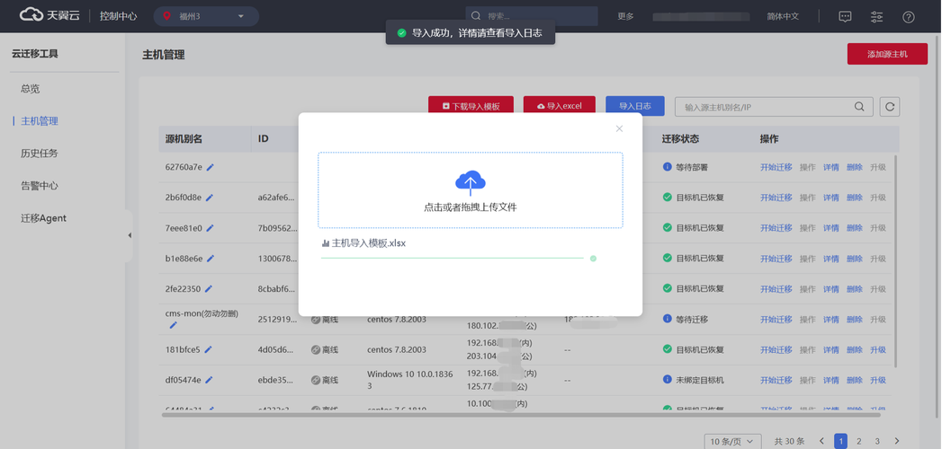Viewport: 942px width, 449px height.
Task: Open the messages icon in top bar
Action: (845, 17)
